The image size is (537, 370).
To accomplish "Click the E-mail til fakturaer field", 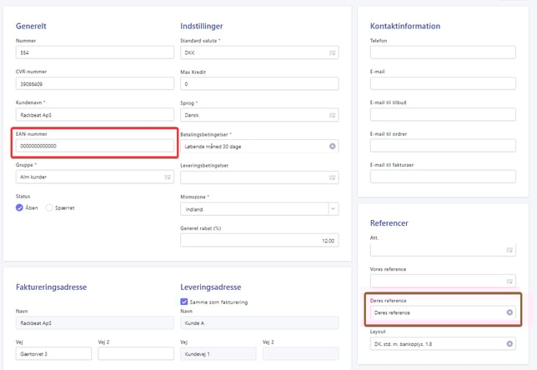I will click(443, 177).
